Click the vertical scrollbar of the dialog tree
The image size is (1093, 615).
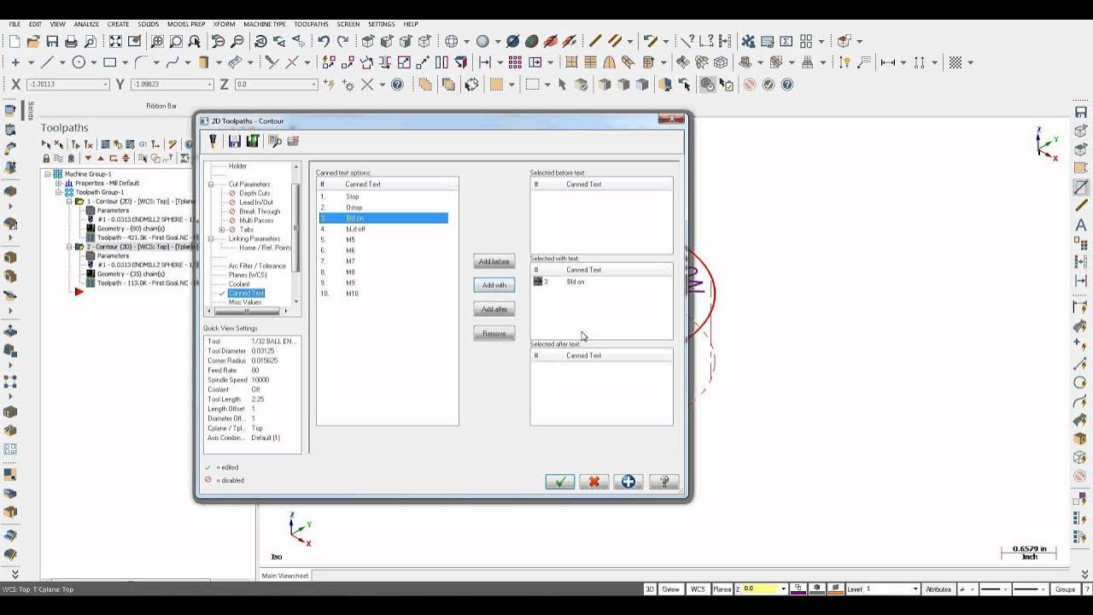[x=297, y=232]
